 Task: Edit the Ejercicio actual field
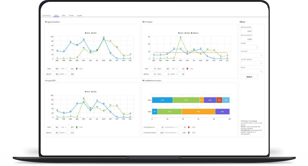click(x=246, y=31)
